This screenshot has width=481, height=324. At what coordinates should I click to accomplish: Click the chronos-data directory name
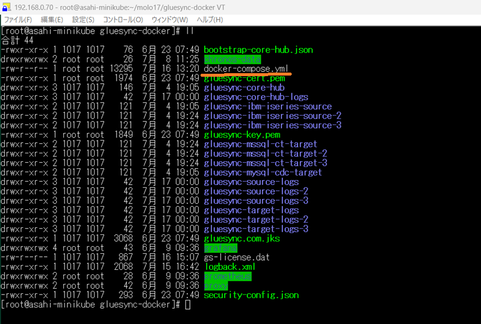233,60
